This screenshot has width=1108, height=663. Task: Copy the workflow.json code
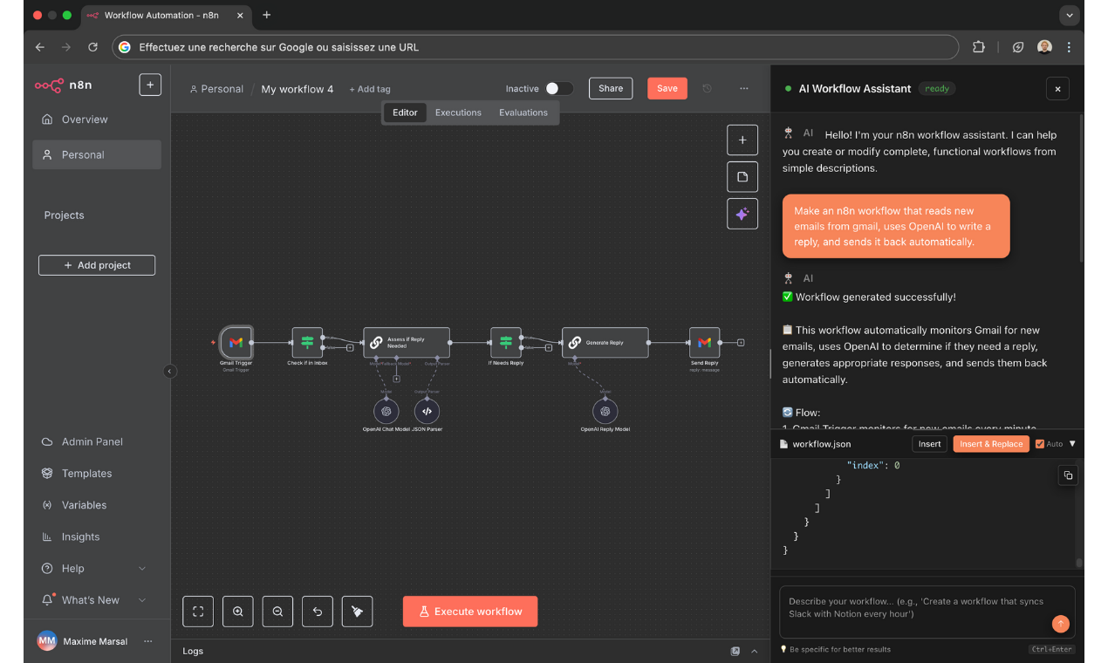point(1069,475)
